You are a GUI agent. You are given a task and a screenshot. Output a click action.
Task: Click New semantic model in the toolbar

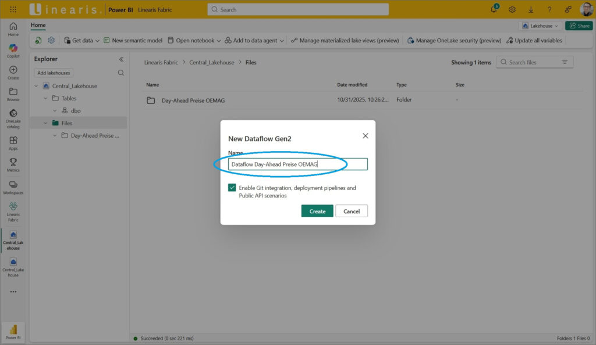pyautogui.click(x=133, y=41)
